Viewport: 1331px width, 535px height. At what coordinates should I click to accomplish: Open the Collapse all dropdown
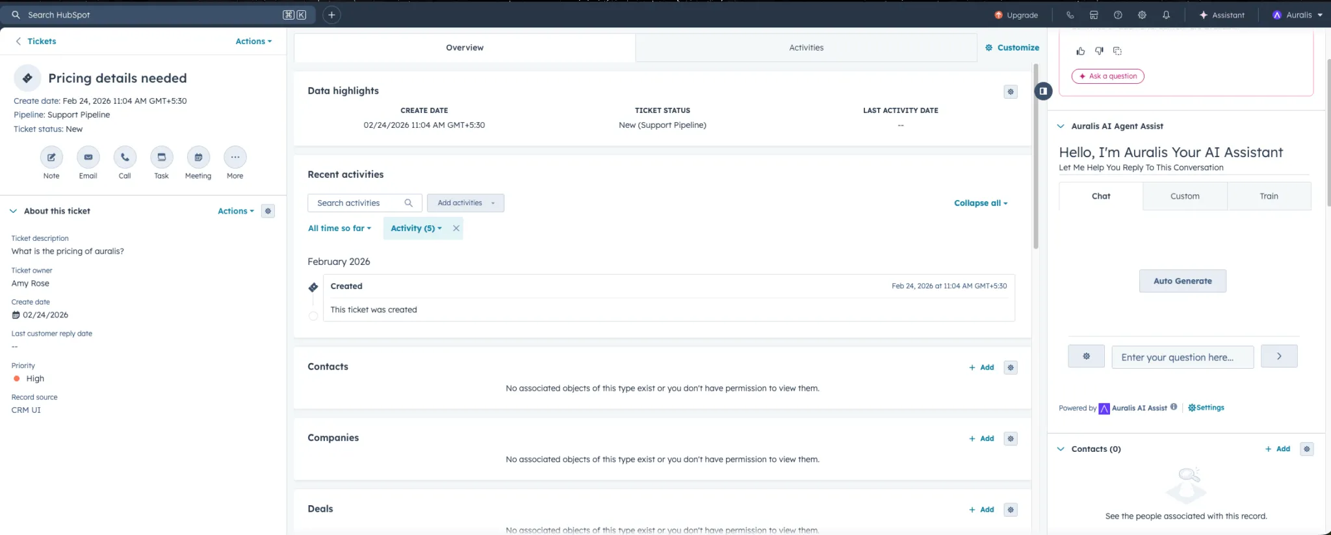[981, 203]
